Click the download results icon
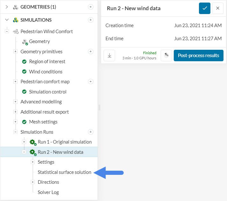 coord(109,56)
